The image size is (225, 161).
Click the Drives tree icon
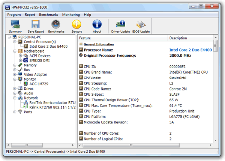point(20,88)
